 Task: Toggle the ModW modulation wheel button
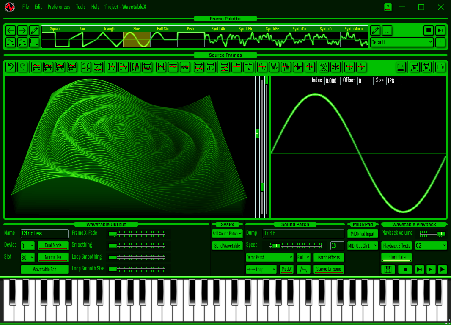pos(286,270)
